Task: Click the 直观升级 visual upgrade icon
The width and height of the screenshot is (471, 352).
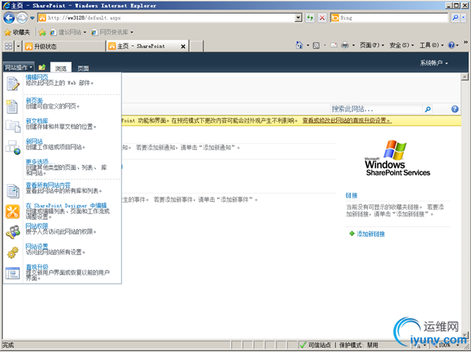Action: [13, 273]
